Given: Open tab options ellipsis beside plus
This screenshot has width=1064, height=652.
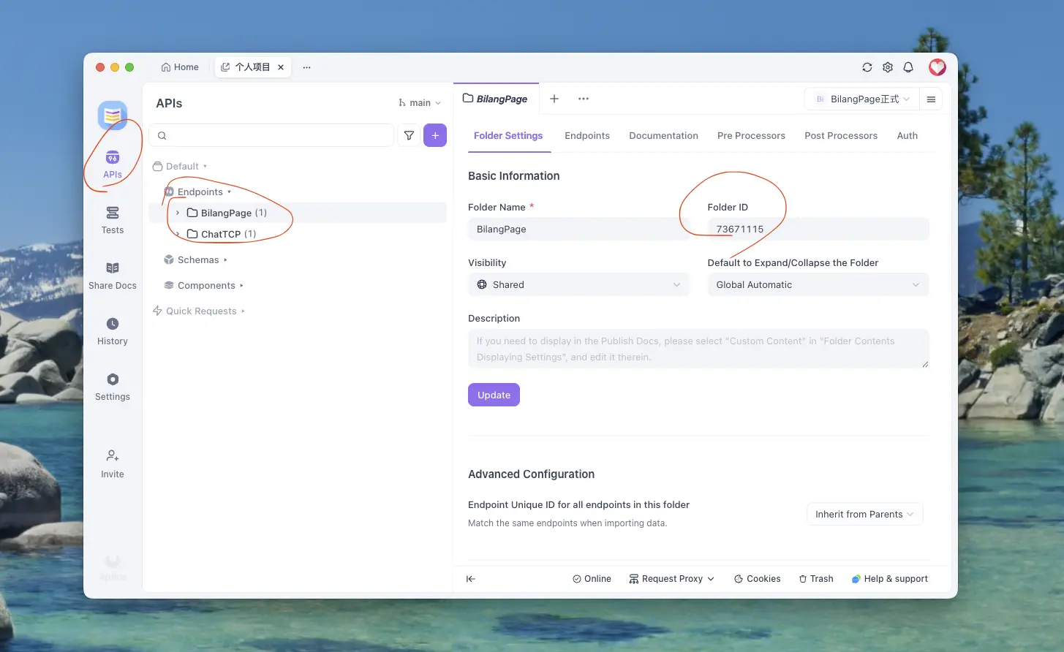Looking at the screenshot, I should click(584, 99).
